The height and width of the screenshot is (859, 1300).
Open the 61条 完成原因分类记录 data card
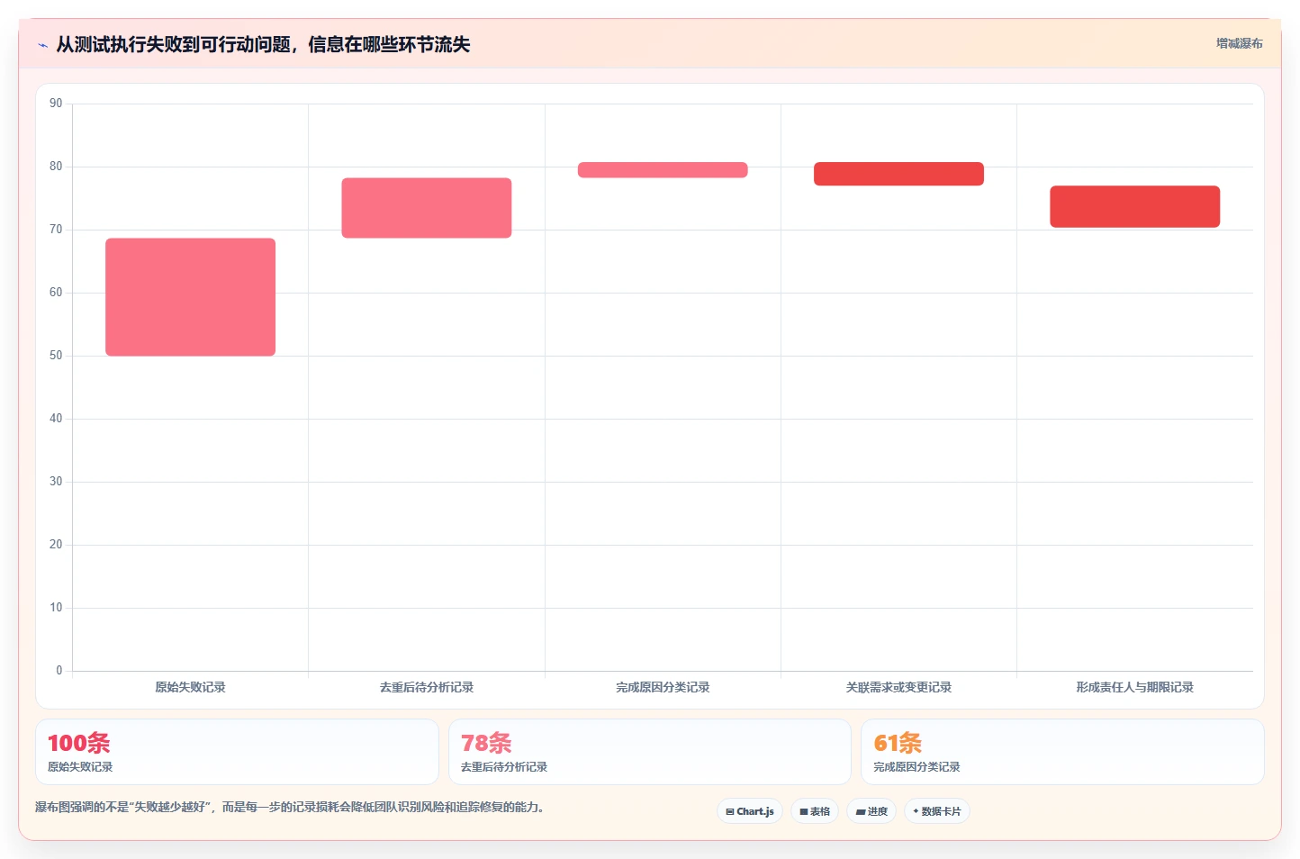coord(1062,752)
